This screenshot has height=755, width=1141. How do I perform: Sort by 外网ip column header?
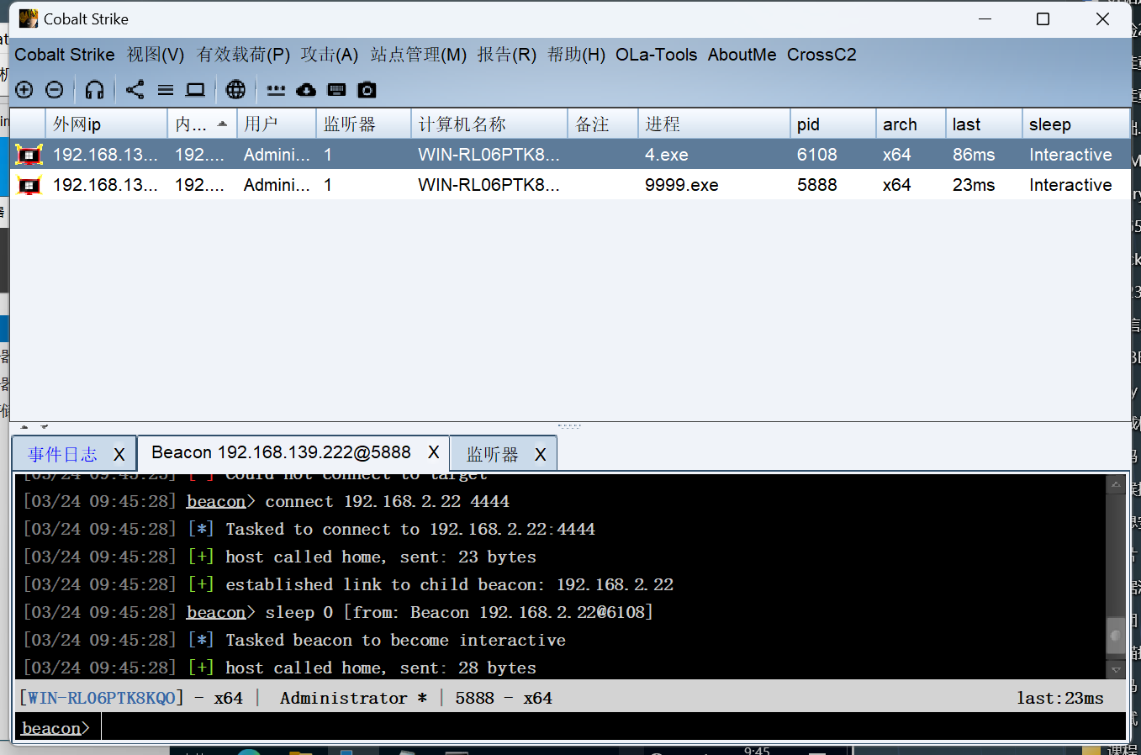[107, 124]
